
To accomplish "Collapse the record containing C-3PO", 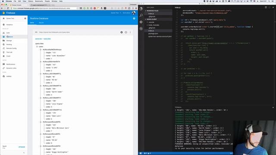I will pos(41,62).
